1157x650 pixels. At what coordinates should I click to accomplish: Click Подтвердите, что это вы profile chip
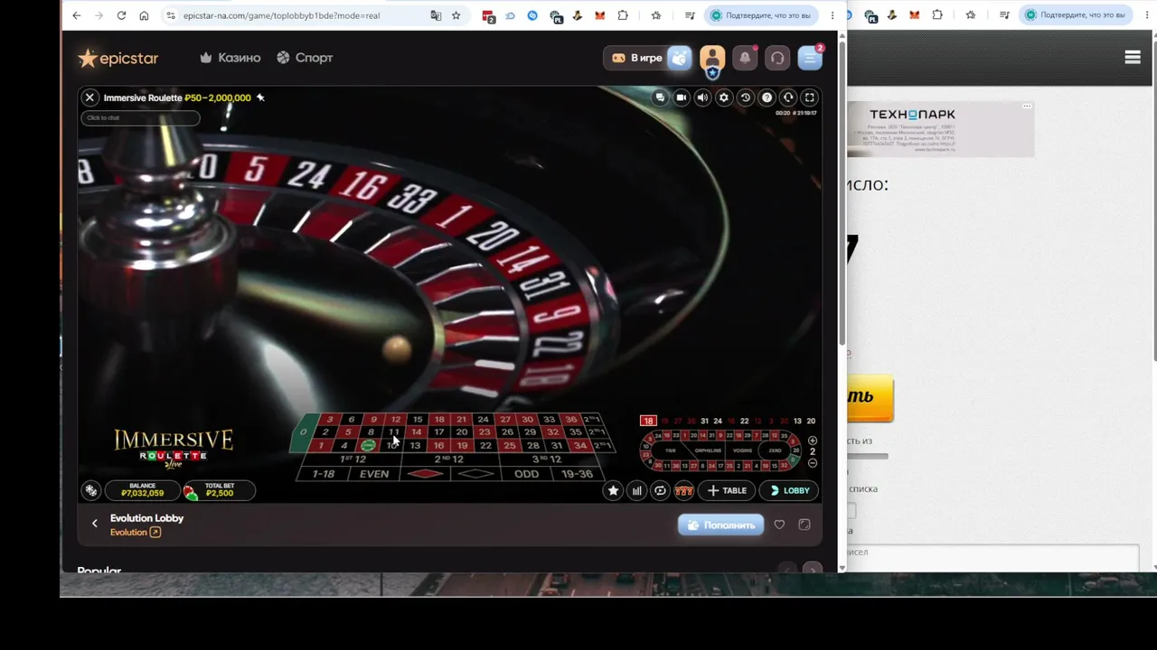[760, 15]
